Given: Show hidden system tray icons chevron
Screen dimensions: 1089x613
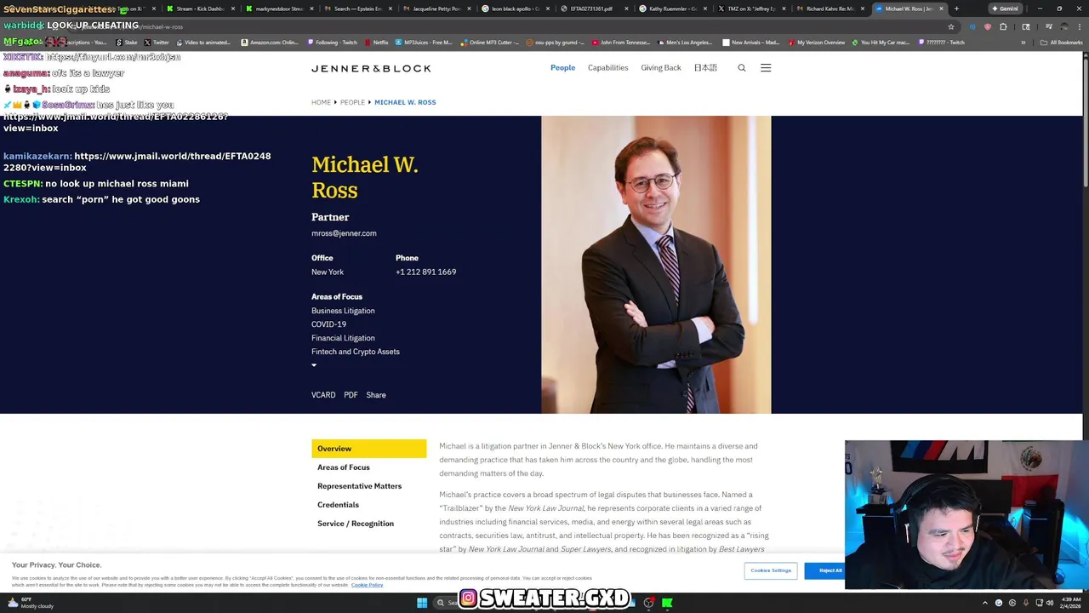Looking at the screenshot, I should (x=985, y=603).
